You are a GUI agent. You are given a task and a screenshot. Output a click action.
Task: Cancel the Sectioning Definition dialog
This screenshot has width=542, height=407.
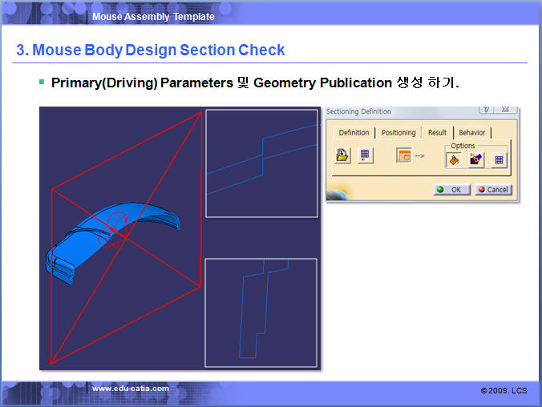coord(492,190)
